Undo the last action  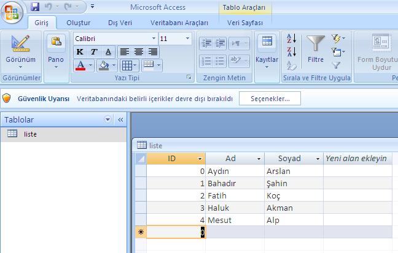click(x=49, y=7)
